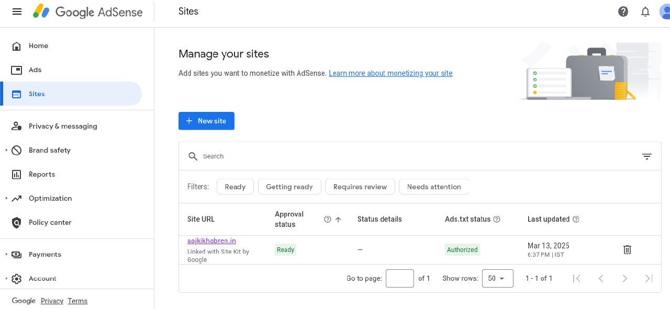Click the Ads icon in sidebar
The image size is (670, 309).
click(x=17, y=70)
